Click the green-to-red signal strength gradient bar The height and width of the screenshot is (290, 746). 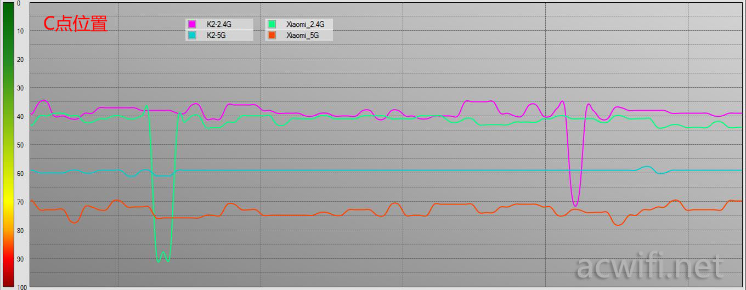(8, 145)
